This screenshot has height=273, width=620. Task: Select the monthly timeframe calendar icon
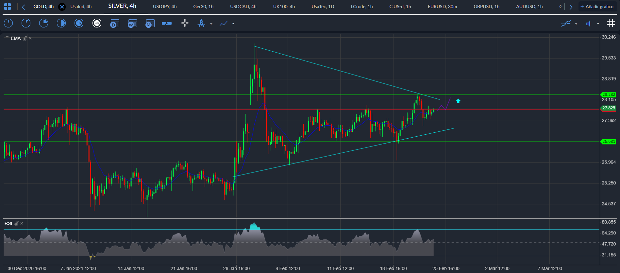click(150, 23)
